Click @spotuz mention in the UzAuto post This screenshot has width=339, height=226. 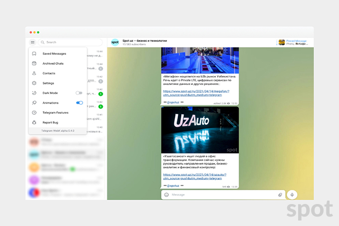pos(173,186)
